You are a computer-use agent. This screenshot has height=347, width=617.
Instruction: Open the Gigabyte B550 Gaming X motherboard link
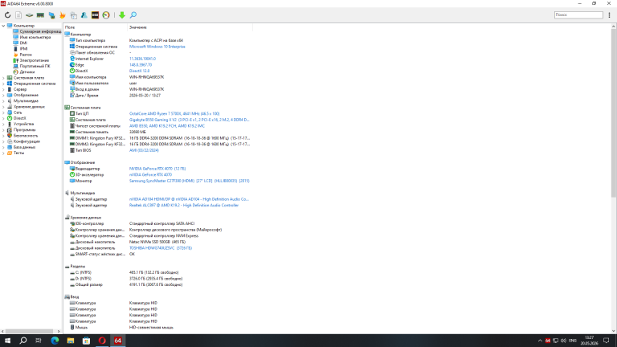coord(190,120)
